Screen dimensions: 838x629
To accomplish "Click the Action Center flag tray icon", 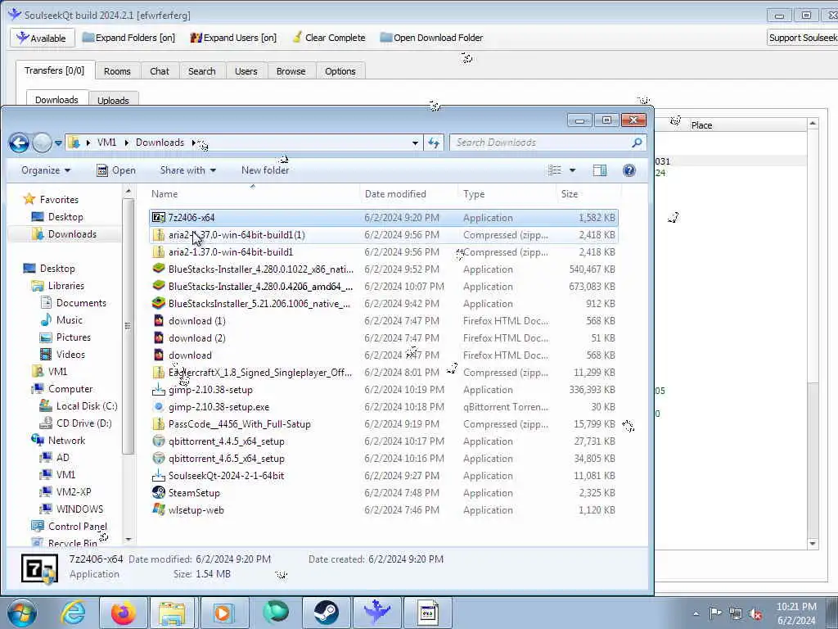I will click(x=715, y=613).
